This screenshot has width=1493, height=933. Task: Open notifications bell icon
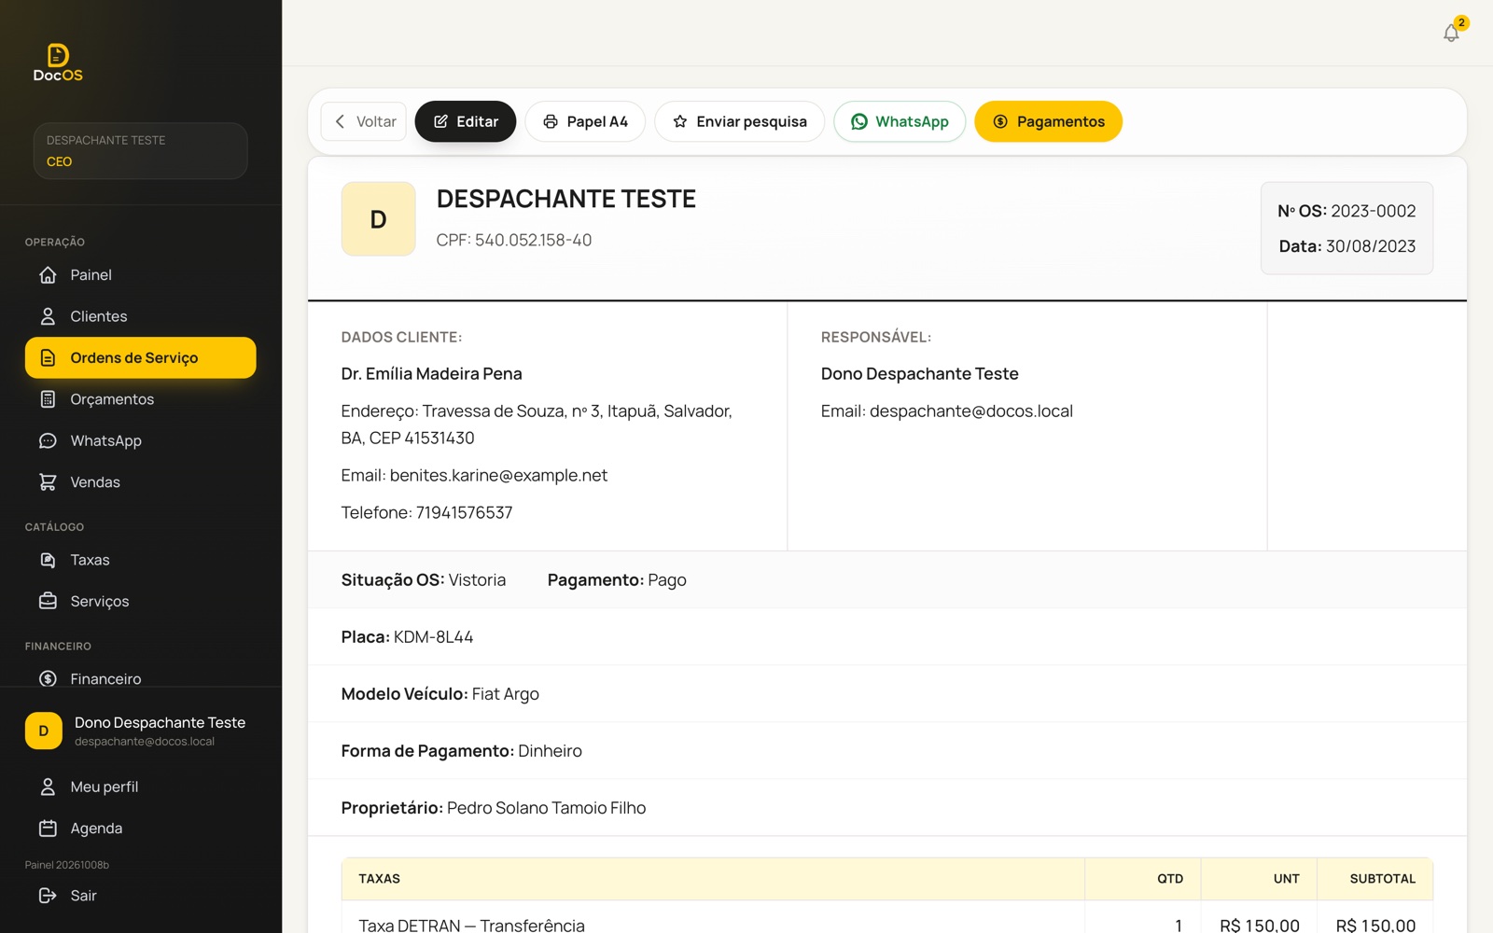tap(1451, 34)
